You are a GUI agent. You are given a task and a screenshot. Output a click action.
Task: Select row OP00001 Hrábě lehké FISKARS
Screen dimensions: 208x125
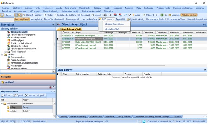(x=132, y=42)
